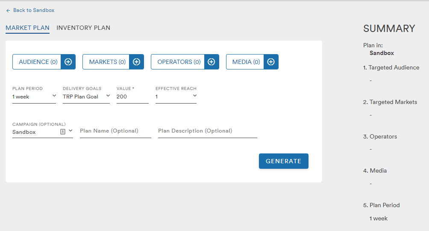Click the bold Sandbox text in summary
Screen dimensions: 429x231
[x=382, y=53]
